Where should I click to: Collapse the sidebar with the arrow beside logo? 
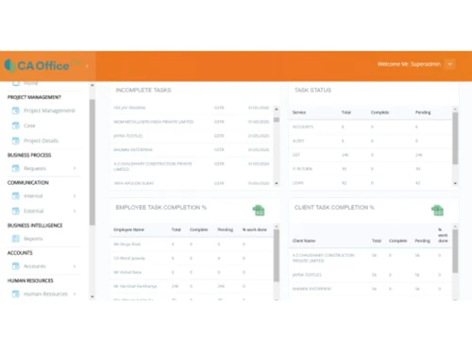pos(87,66)
